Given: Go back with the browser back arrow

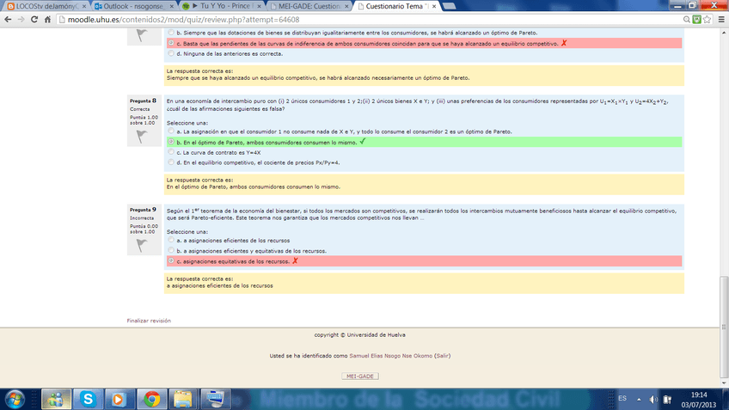Looking at the screenshot, I should point(8,20).
